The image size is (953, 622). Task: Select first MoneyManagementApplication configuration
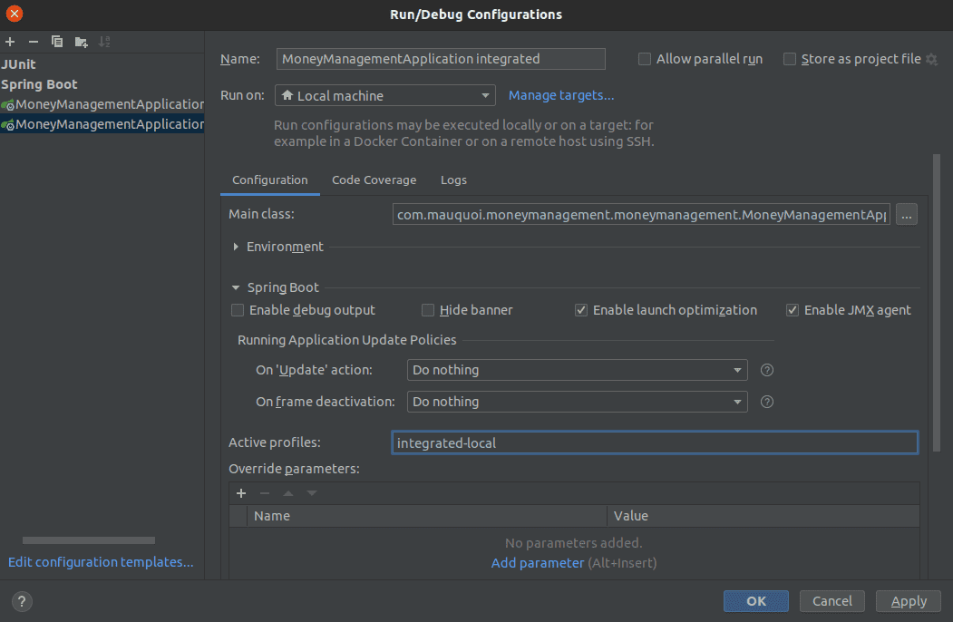102,104
